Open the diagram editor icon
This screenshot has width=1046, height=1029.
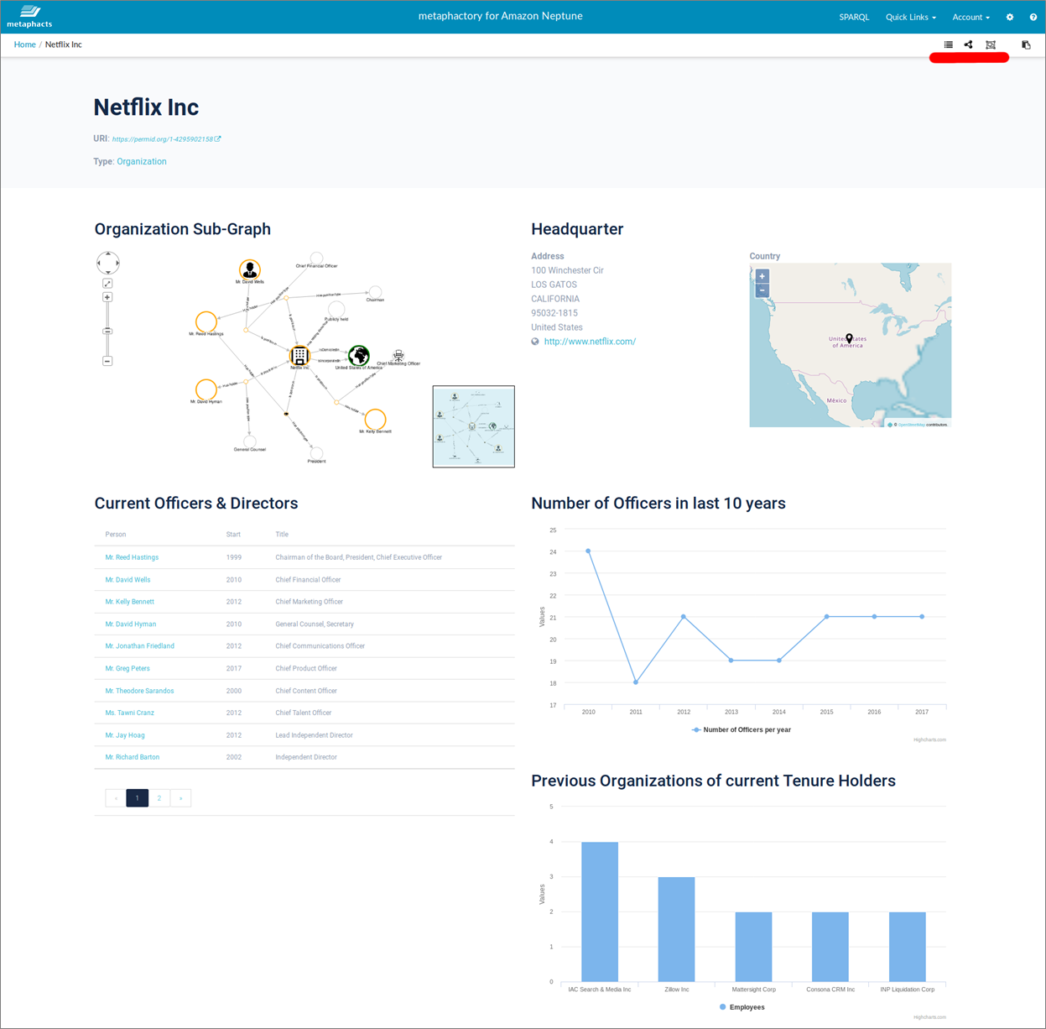point(991,44)
